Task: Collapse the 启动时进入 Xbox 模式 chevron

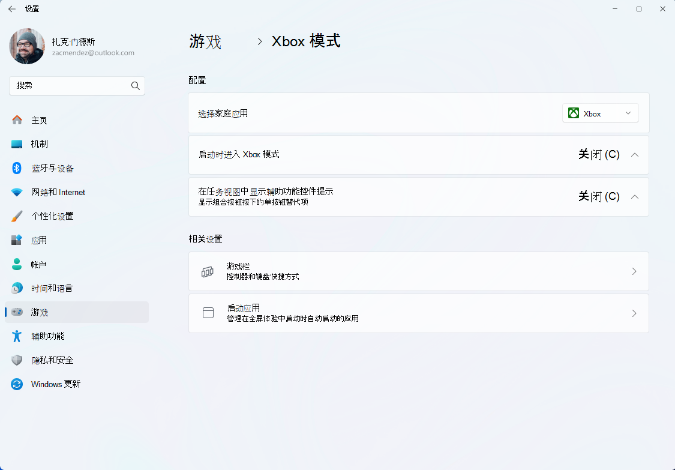Action: click(x=635, y=155)
